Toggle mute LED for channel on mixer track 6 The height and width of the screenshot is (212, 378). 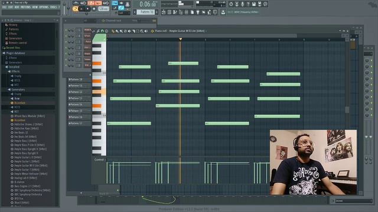click(x=66, y=54)
